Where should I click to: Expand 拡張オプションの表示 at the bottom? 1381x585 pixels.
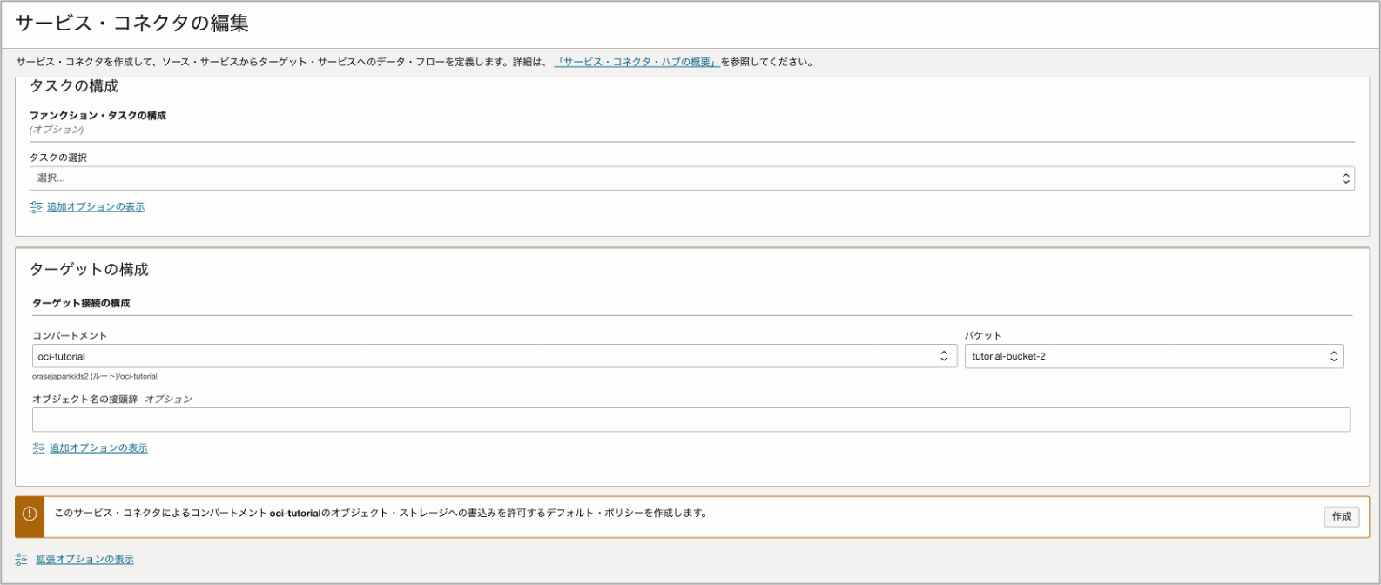coord(84,560)
